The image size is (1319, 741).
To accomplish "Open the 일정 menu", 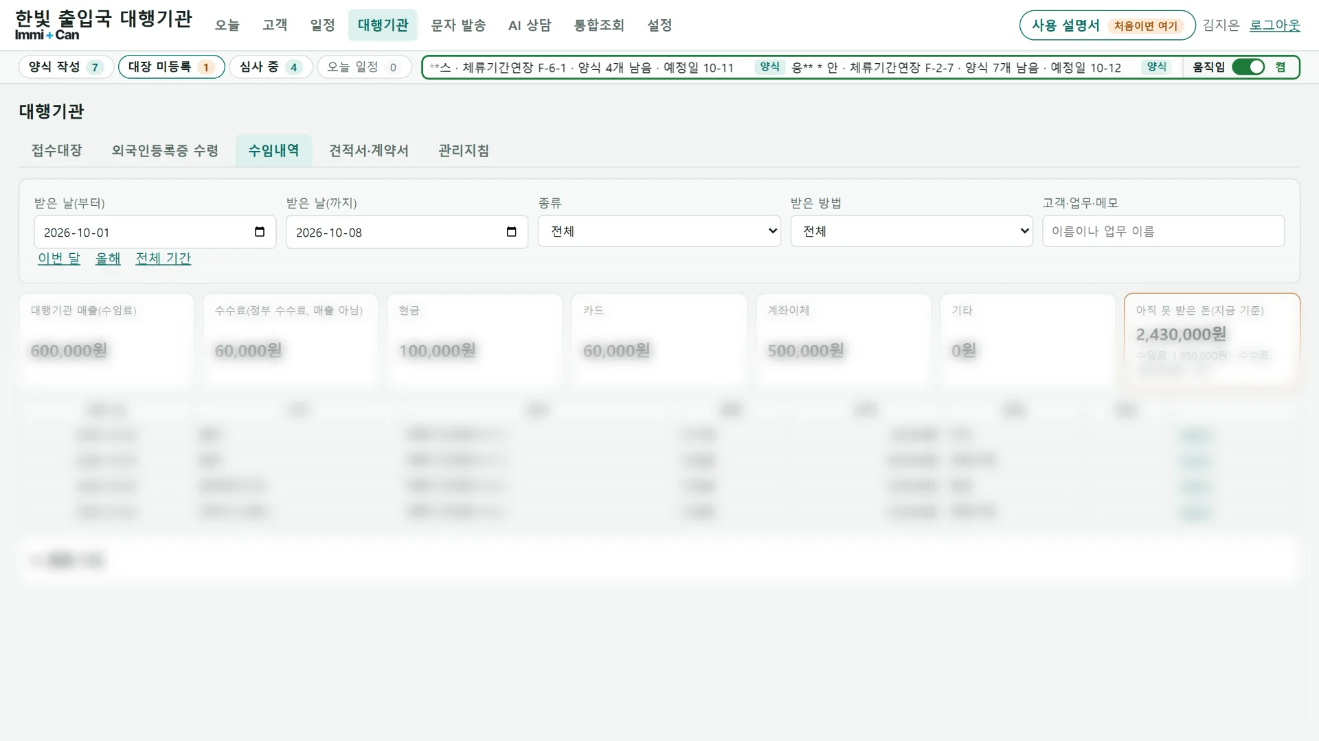I will point(322,25).
